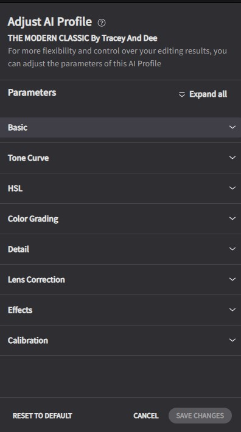Click the Calibration row's chevron arrow
Screen dimensions: 241x432
[x=232, y=340]
